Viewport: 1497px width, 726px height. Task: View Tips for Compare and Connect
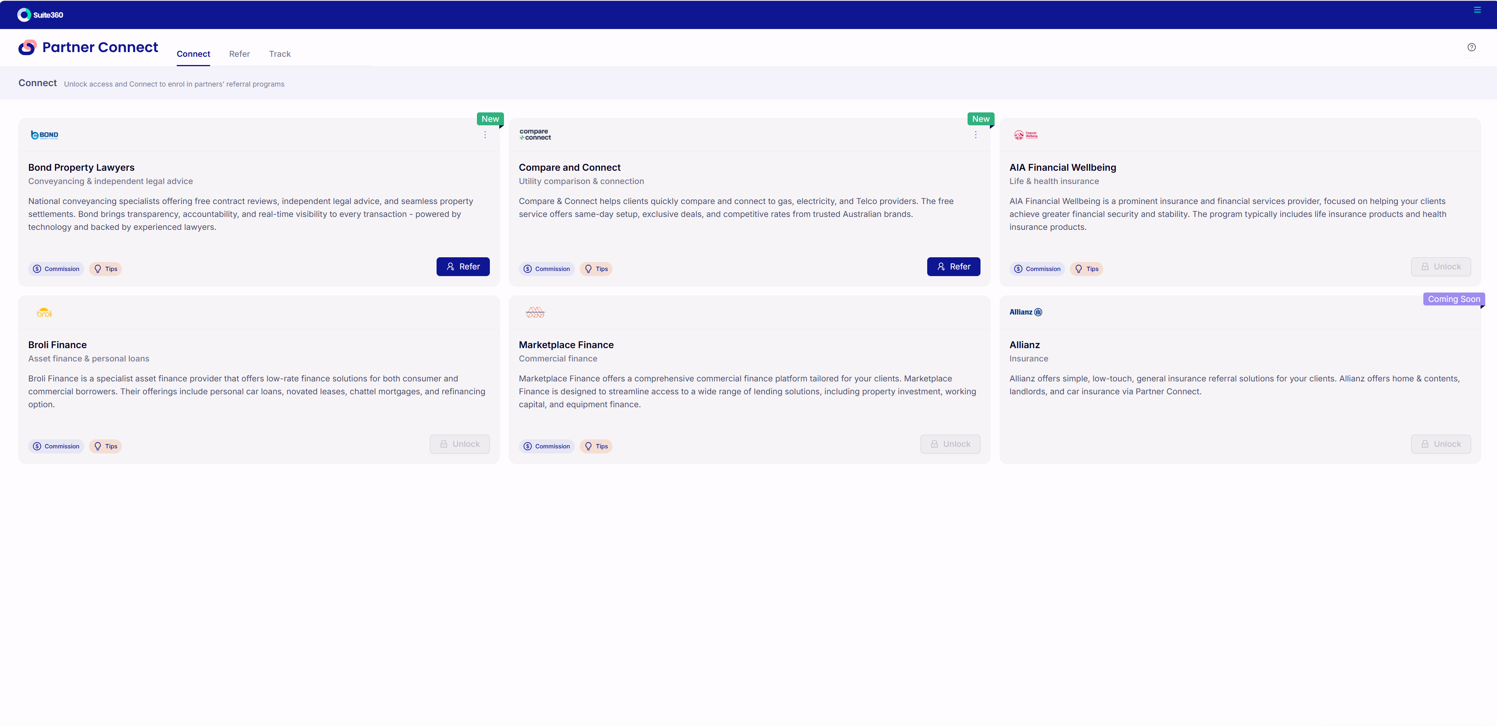(x=596, y=269)
